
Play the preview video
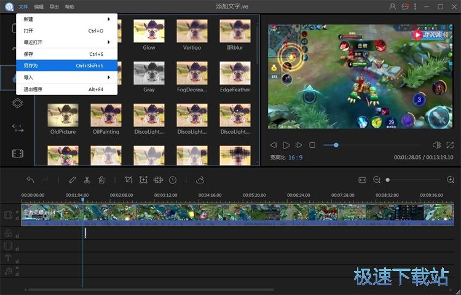tap(286, 145)
